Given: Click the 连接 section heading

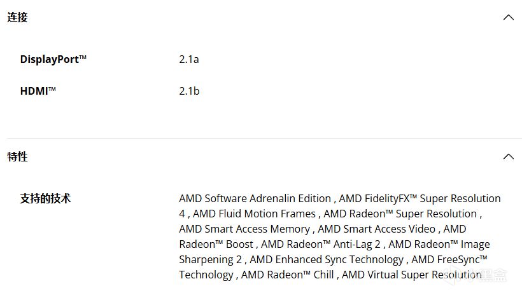Looking at the screenshot, I should tap(18, 17).
